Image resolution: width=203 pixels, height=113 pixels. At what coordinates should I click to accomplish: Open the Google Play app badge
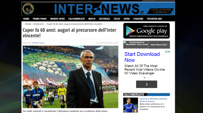[x=146, y=31]
